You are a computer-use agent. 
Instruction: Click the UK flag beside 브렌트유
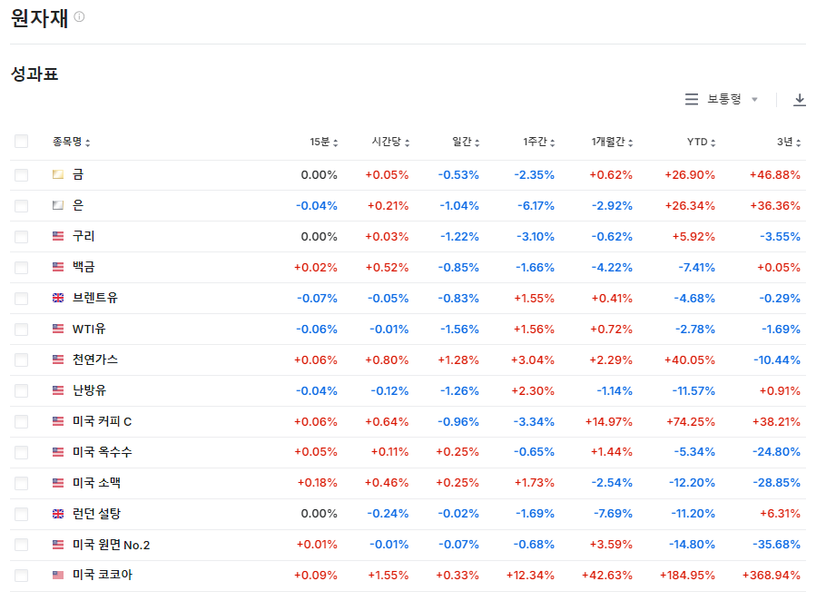58,298
